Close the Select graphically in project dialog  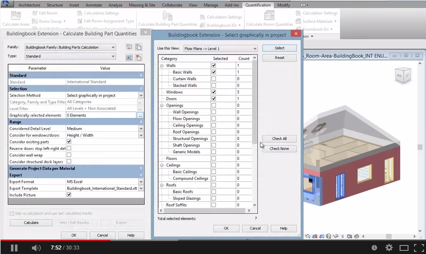296,34
